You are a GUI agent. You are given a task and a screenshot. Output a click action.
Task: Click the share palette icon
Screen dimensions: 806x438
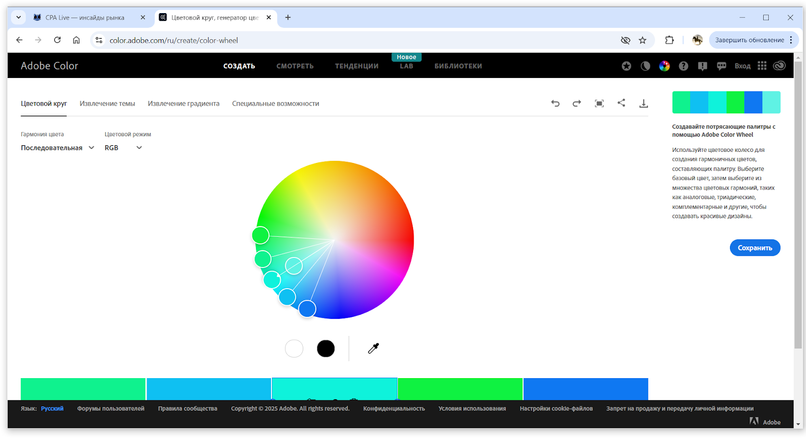click(x=621, y=103)
